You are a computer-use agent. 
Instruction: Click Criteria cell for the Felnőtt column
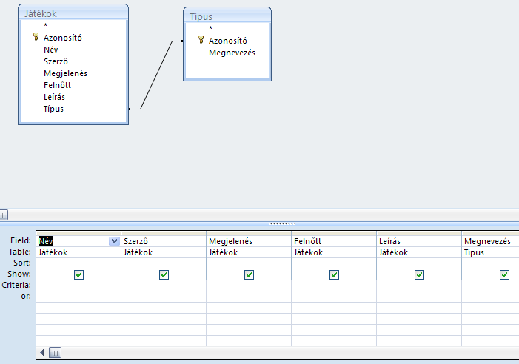334,285
